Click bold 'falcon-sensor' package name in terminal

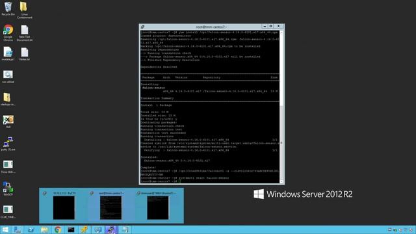153,88
